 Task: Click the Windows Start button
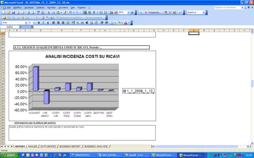click(x=9, y=155)
